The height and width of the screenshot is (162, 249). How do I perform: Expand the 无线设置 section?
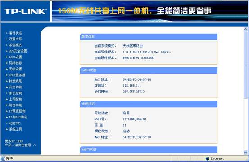pyautogui.click(x=15, y=69)
